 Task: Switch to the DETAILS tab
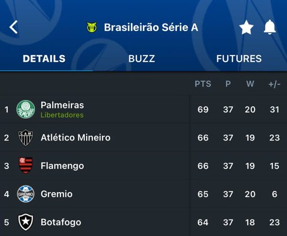tap(44, 59)
